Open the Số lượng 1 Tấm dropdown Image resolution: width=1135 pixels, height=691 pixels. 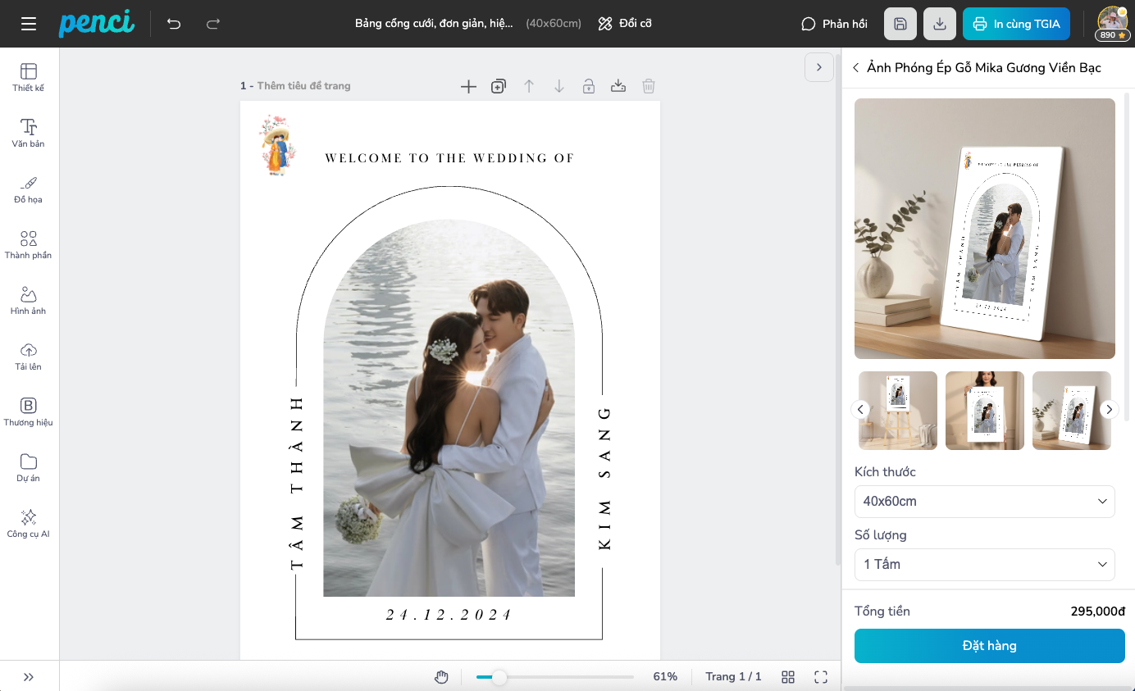point(984,564)
